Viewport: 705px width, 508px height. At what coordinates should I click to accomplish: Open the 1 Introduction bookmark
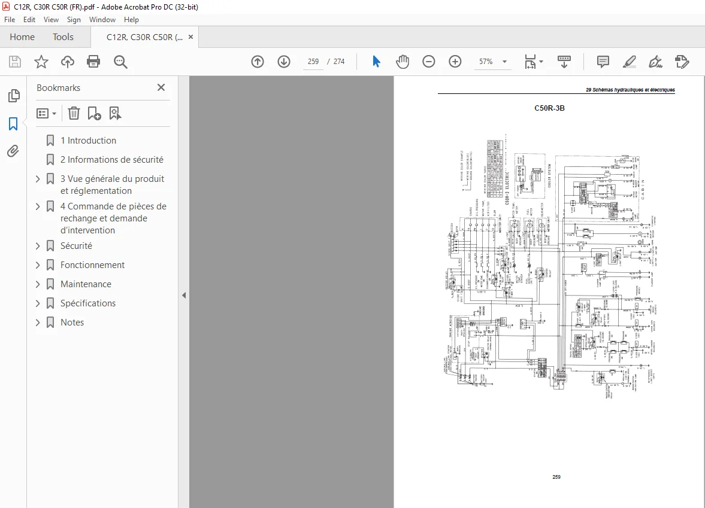[x=88, y=141]
